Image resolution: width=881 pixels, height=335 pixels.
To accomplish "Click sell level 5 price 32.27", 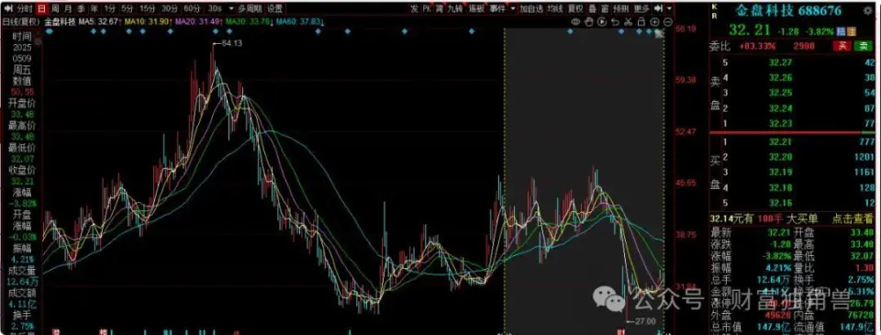I will (x=780, y=62).
